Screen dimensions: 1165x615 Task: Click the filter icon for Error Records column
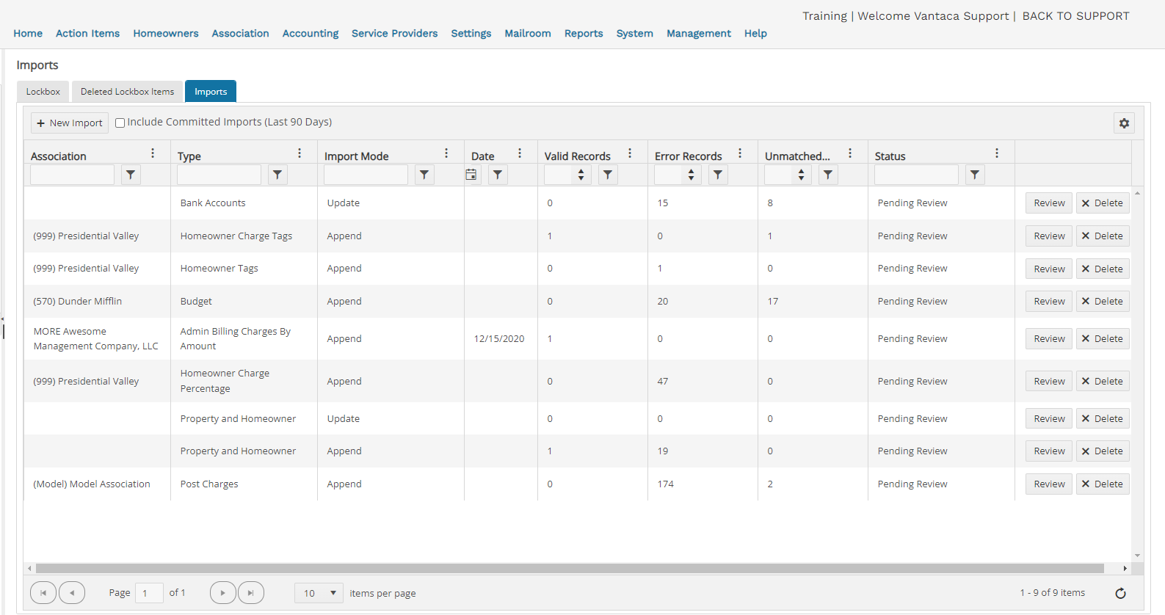[718, 175]
